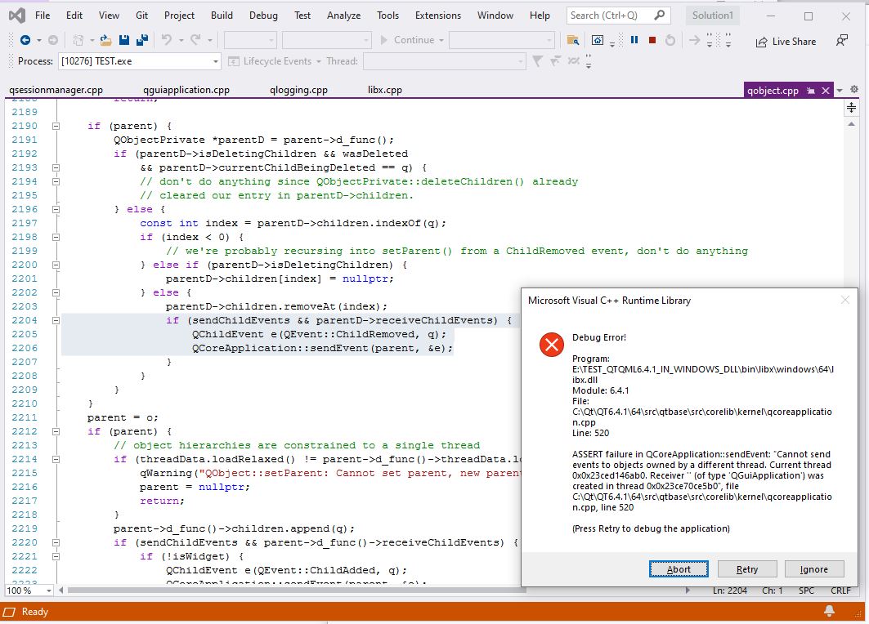Switch to the qlogging.cpp tab
Viewport: 869px width, 624px height.
coord(298,90)
